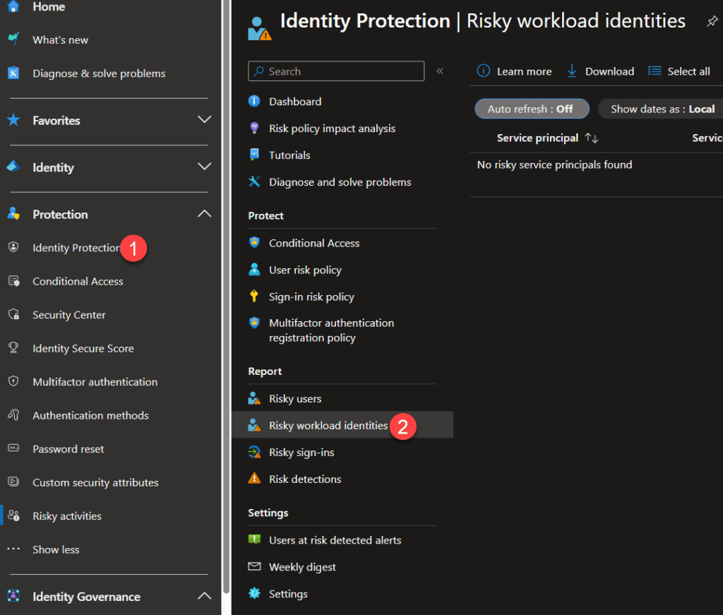The width and height of the screenshot is (723, 615).
Task: Click the Learn more button
Action: (514, 71)
